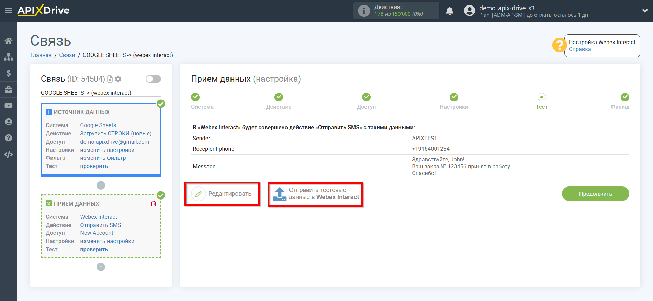This screenshot has height=301, width=653.
Task: Open the billing dollar icon in sidebar
Action: coord(9,73)
